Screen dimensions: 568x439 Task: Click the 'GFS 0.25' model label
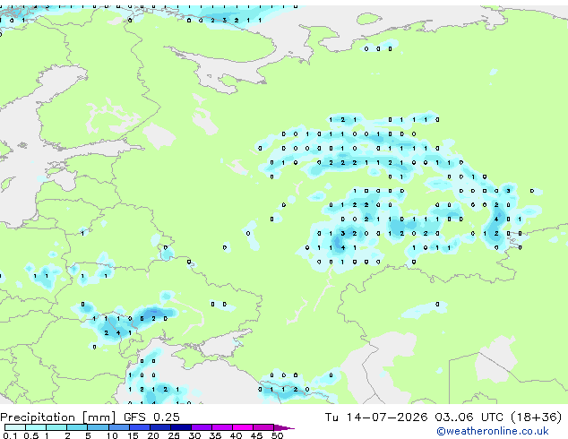pyautogui.click(x=151, y=417)
